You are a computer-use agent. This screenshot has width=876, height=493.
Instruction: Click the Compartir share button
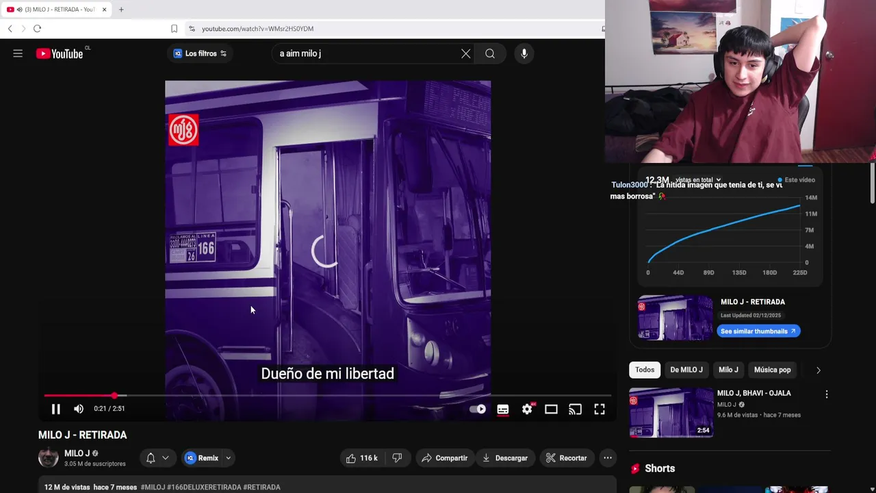(445, 458)
